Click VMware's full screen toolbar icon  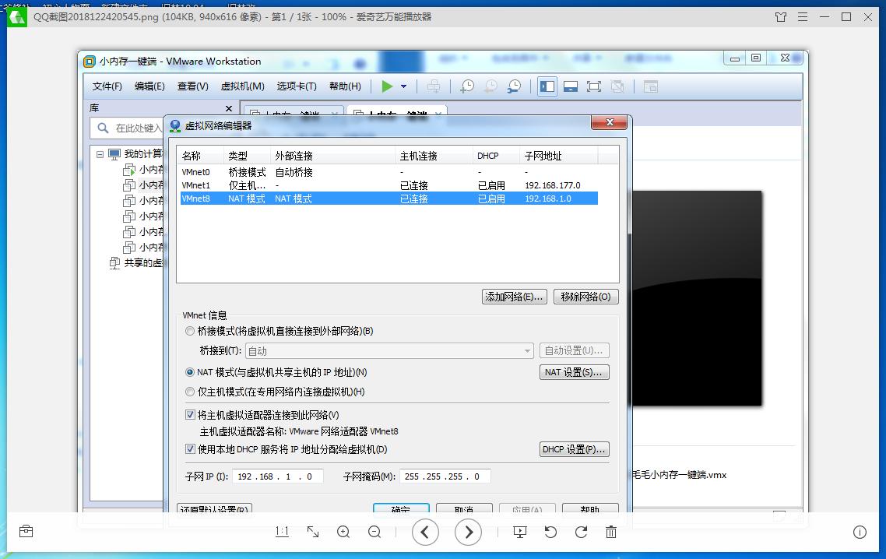point(594,86)
